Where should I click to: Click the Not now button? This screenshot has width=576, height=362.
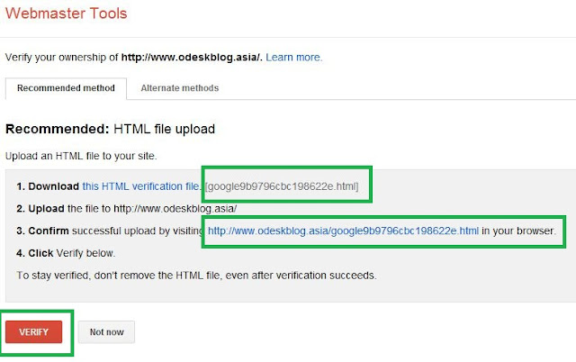(106, 332)
